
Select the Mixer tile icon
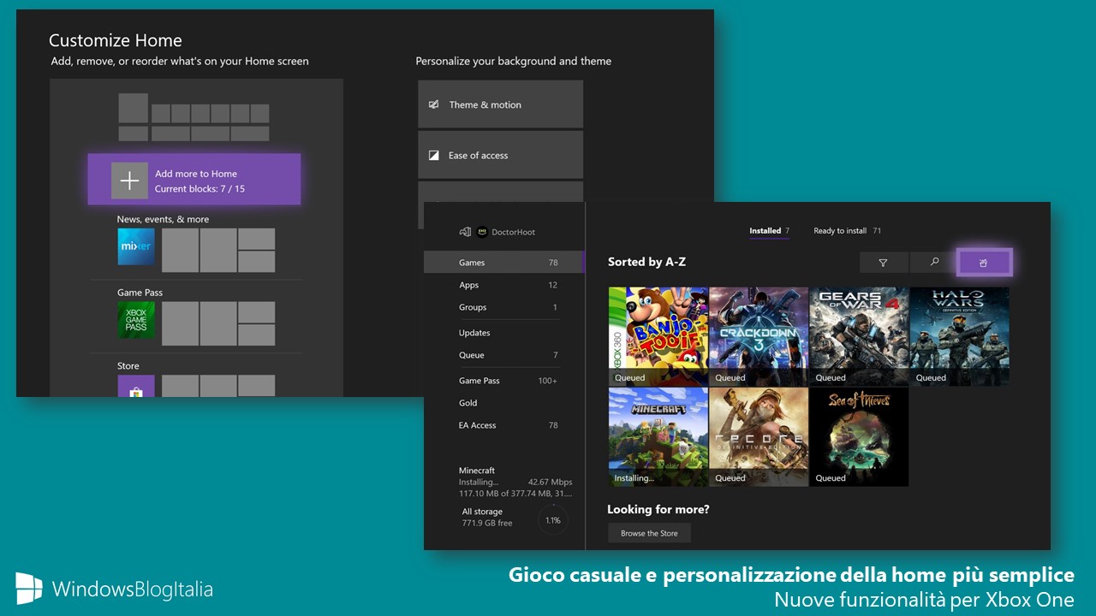(136, 246)
